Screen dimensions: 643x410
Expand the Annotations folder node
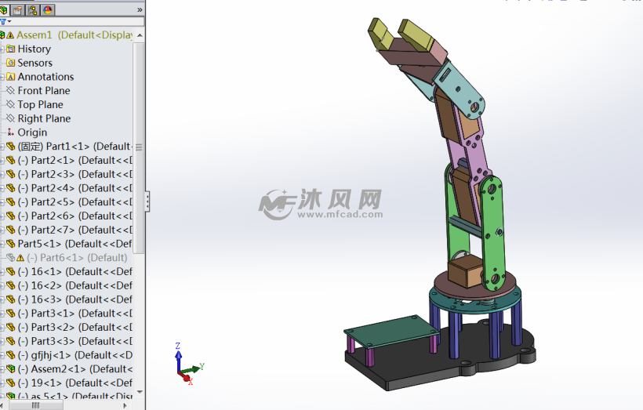pos(2,77)
